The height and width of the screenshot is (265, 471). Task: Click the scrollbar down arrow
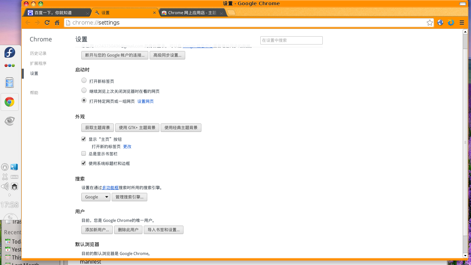(465, 256)
